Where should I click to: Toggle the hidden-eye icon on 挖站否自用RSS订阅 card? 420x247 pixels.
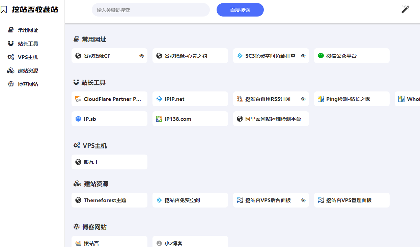(x=303, y=99)
